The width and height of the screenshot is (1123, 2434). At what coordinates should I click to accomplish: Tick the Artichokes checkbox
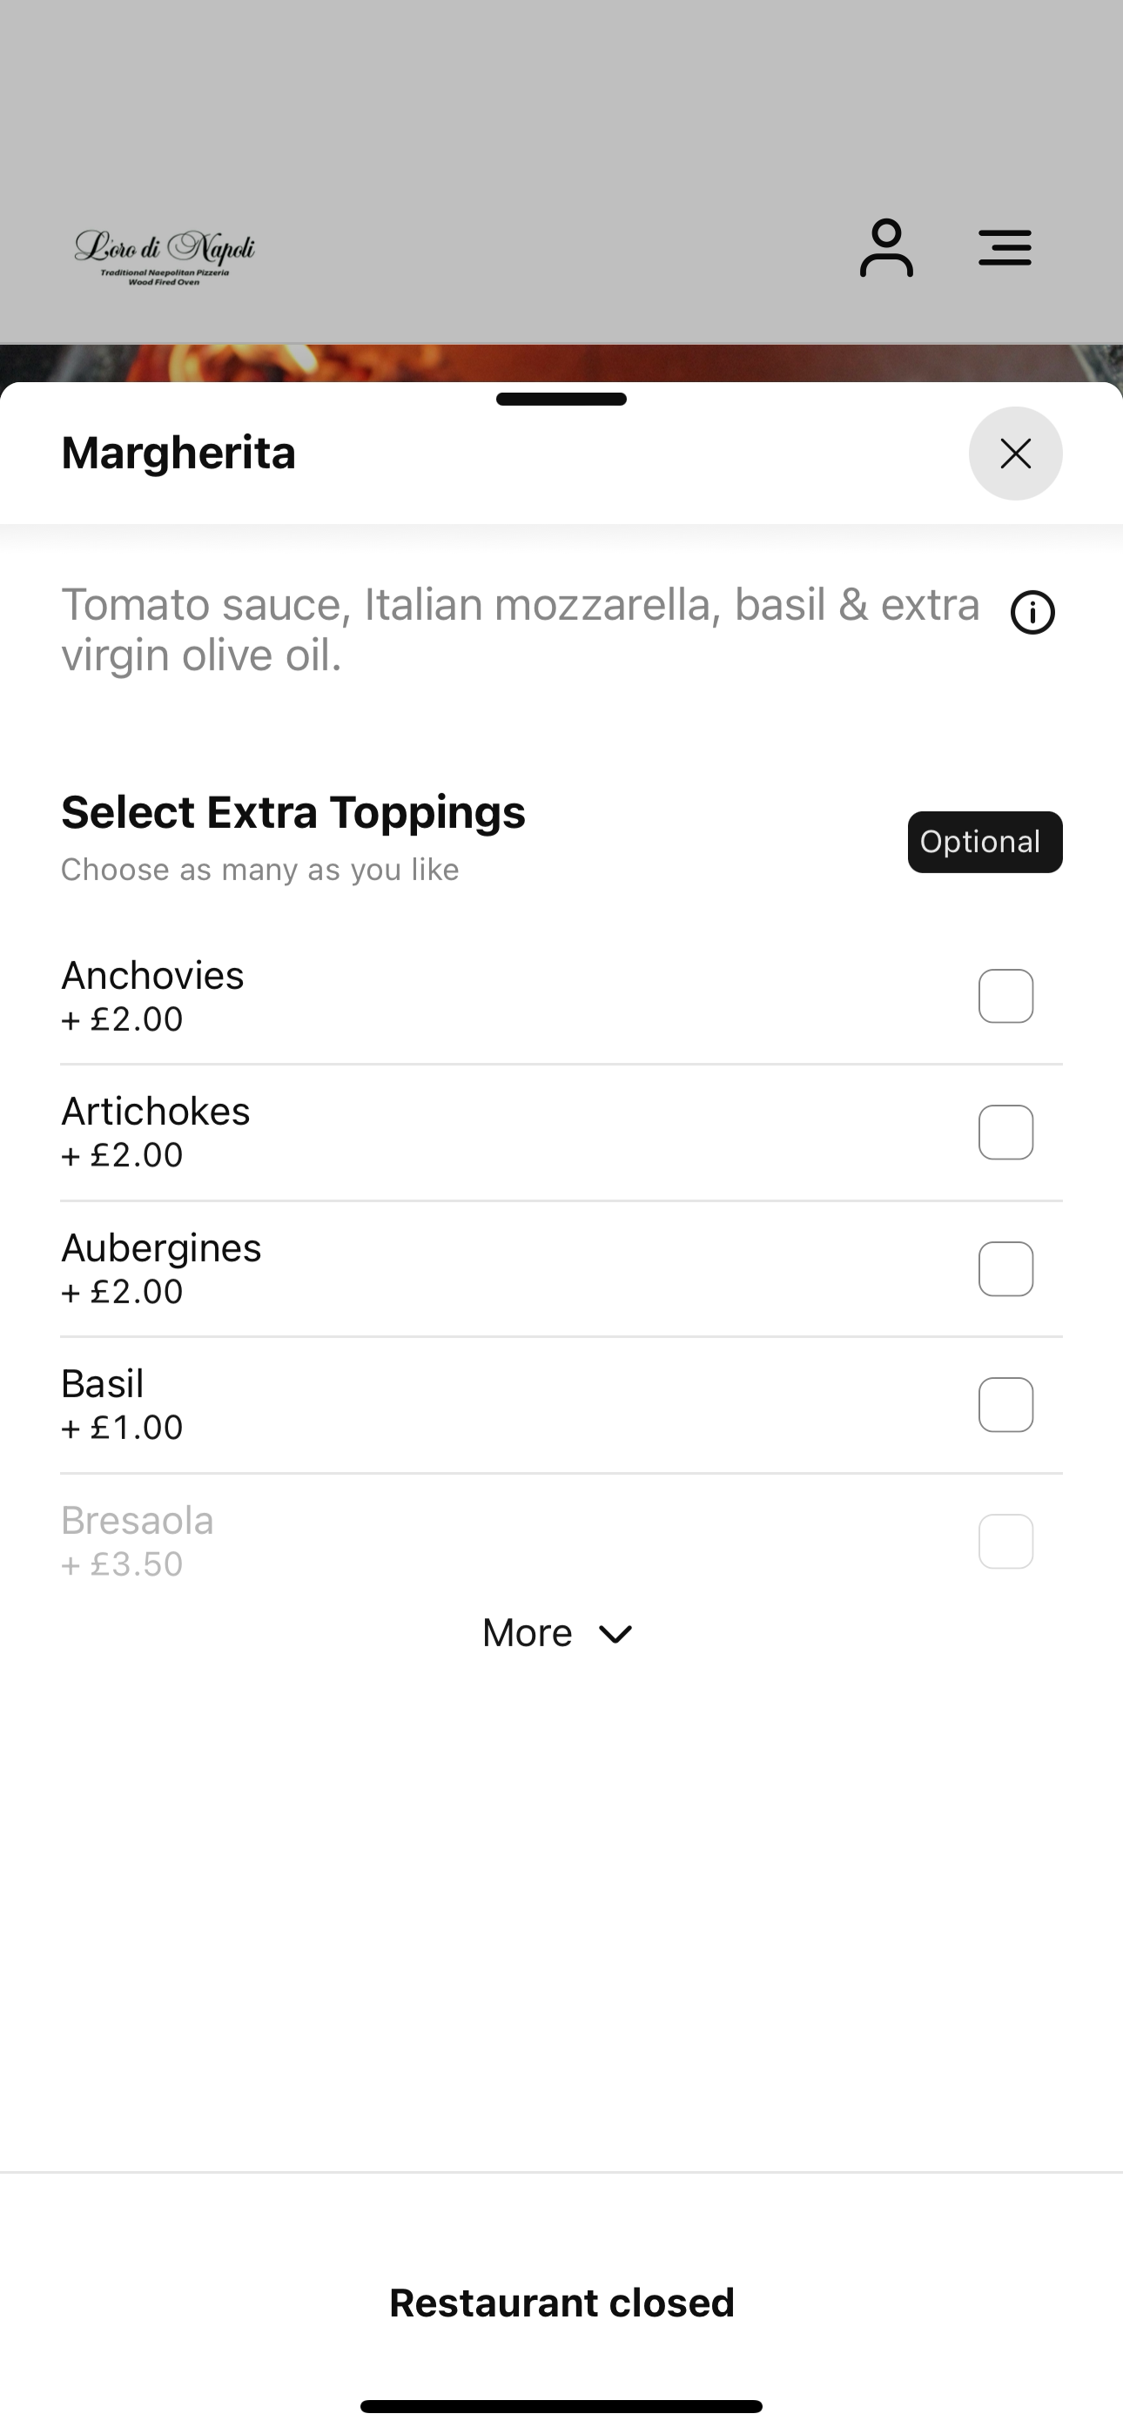(1005, 1132)
